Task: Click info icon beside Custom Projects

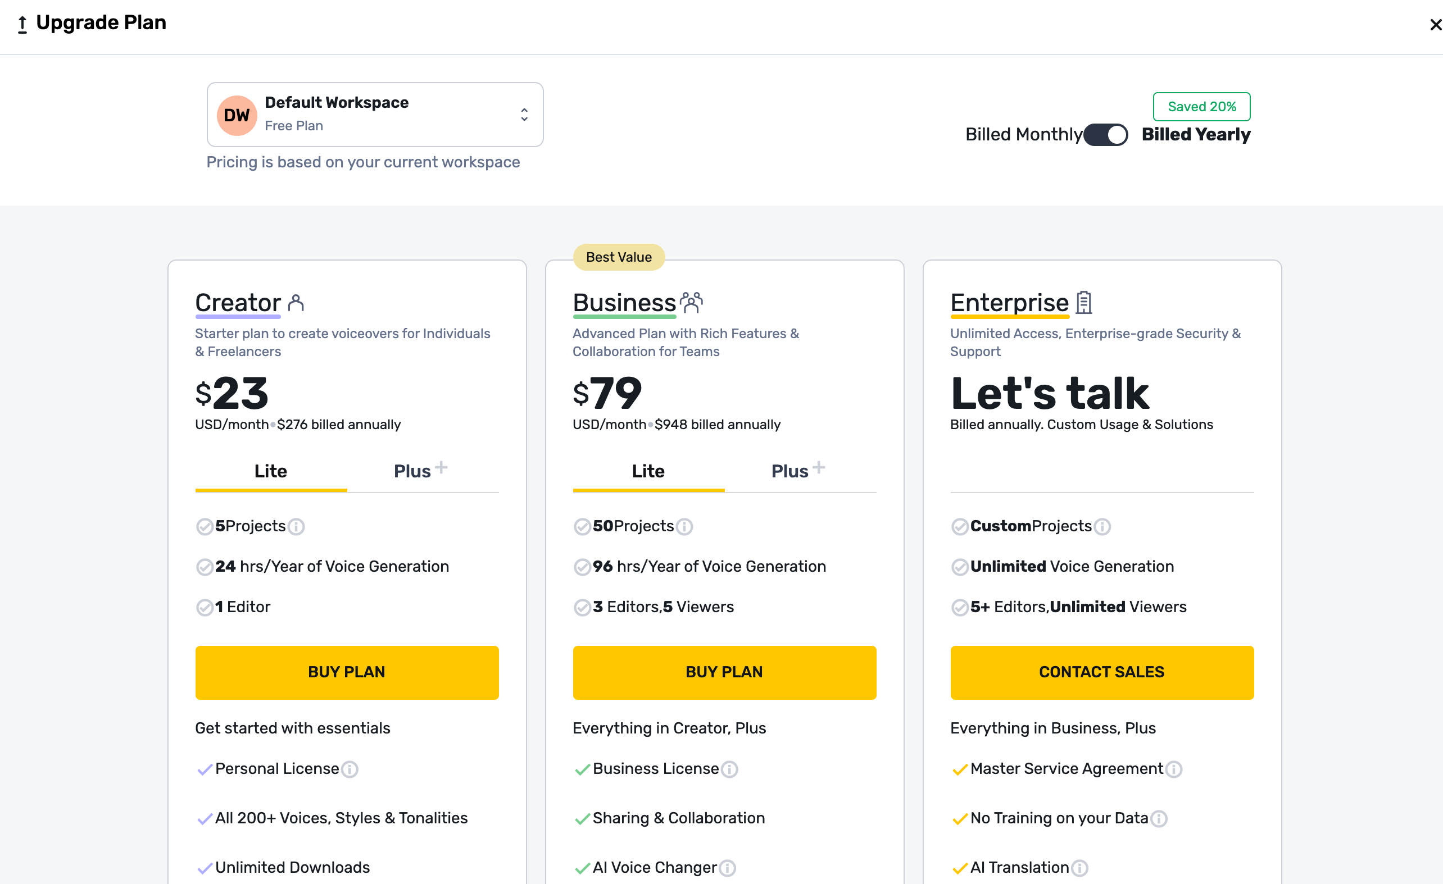Action: coord(1101,527)
